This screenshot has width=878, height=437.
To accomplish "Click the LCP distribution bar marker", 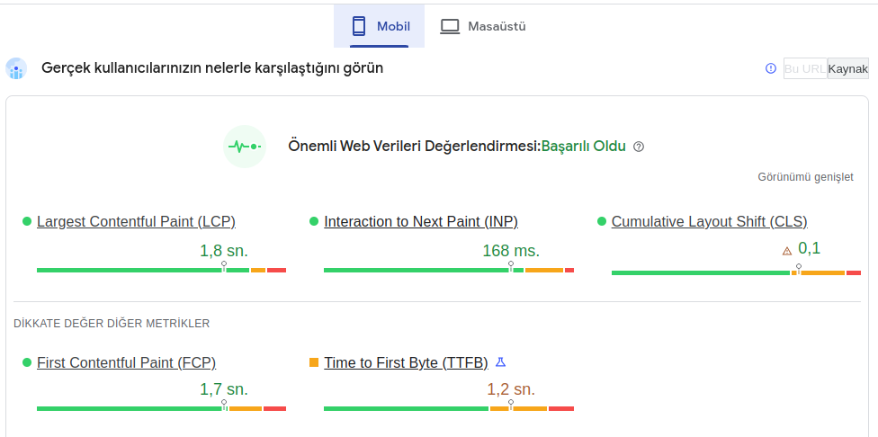I will pyautogui.click(x=224, y=266).
